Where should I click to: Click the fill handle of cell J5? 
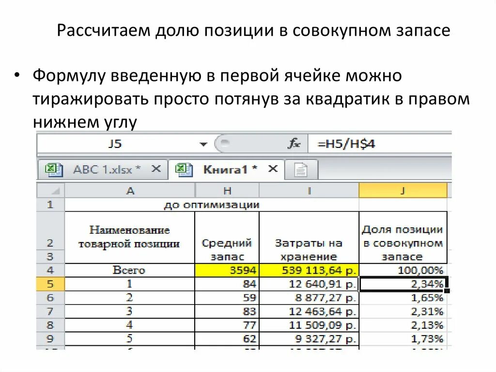click(x=447, y=291)
